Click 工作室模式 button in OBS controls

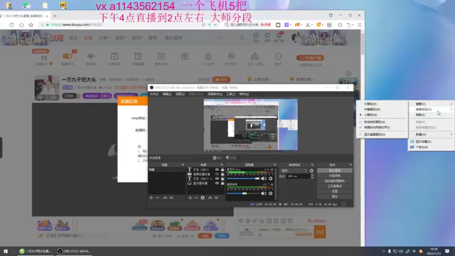click(x=334, y=187)
